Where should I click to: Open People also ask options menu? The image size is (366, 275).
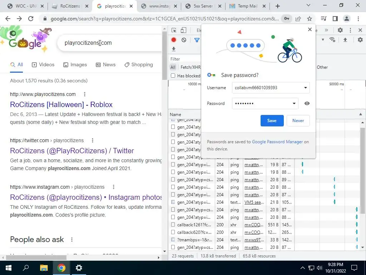click(x=71, y=240)
